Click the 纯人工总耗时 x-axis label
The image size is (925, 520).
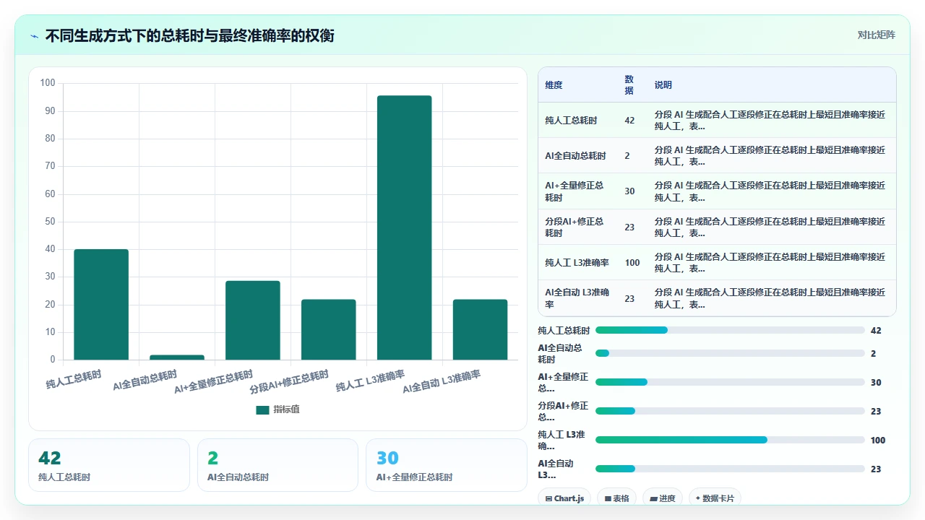point(74,380)
